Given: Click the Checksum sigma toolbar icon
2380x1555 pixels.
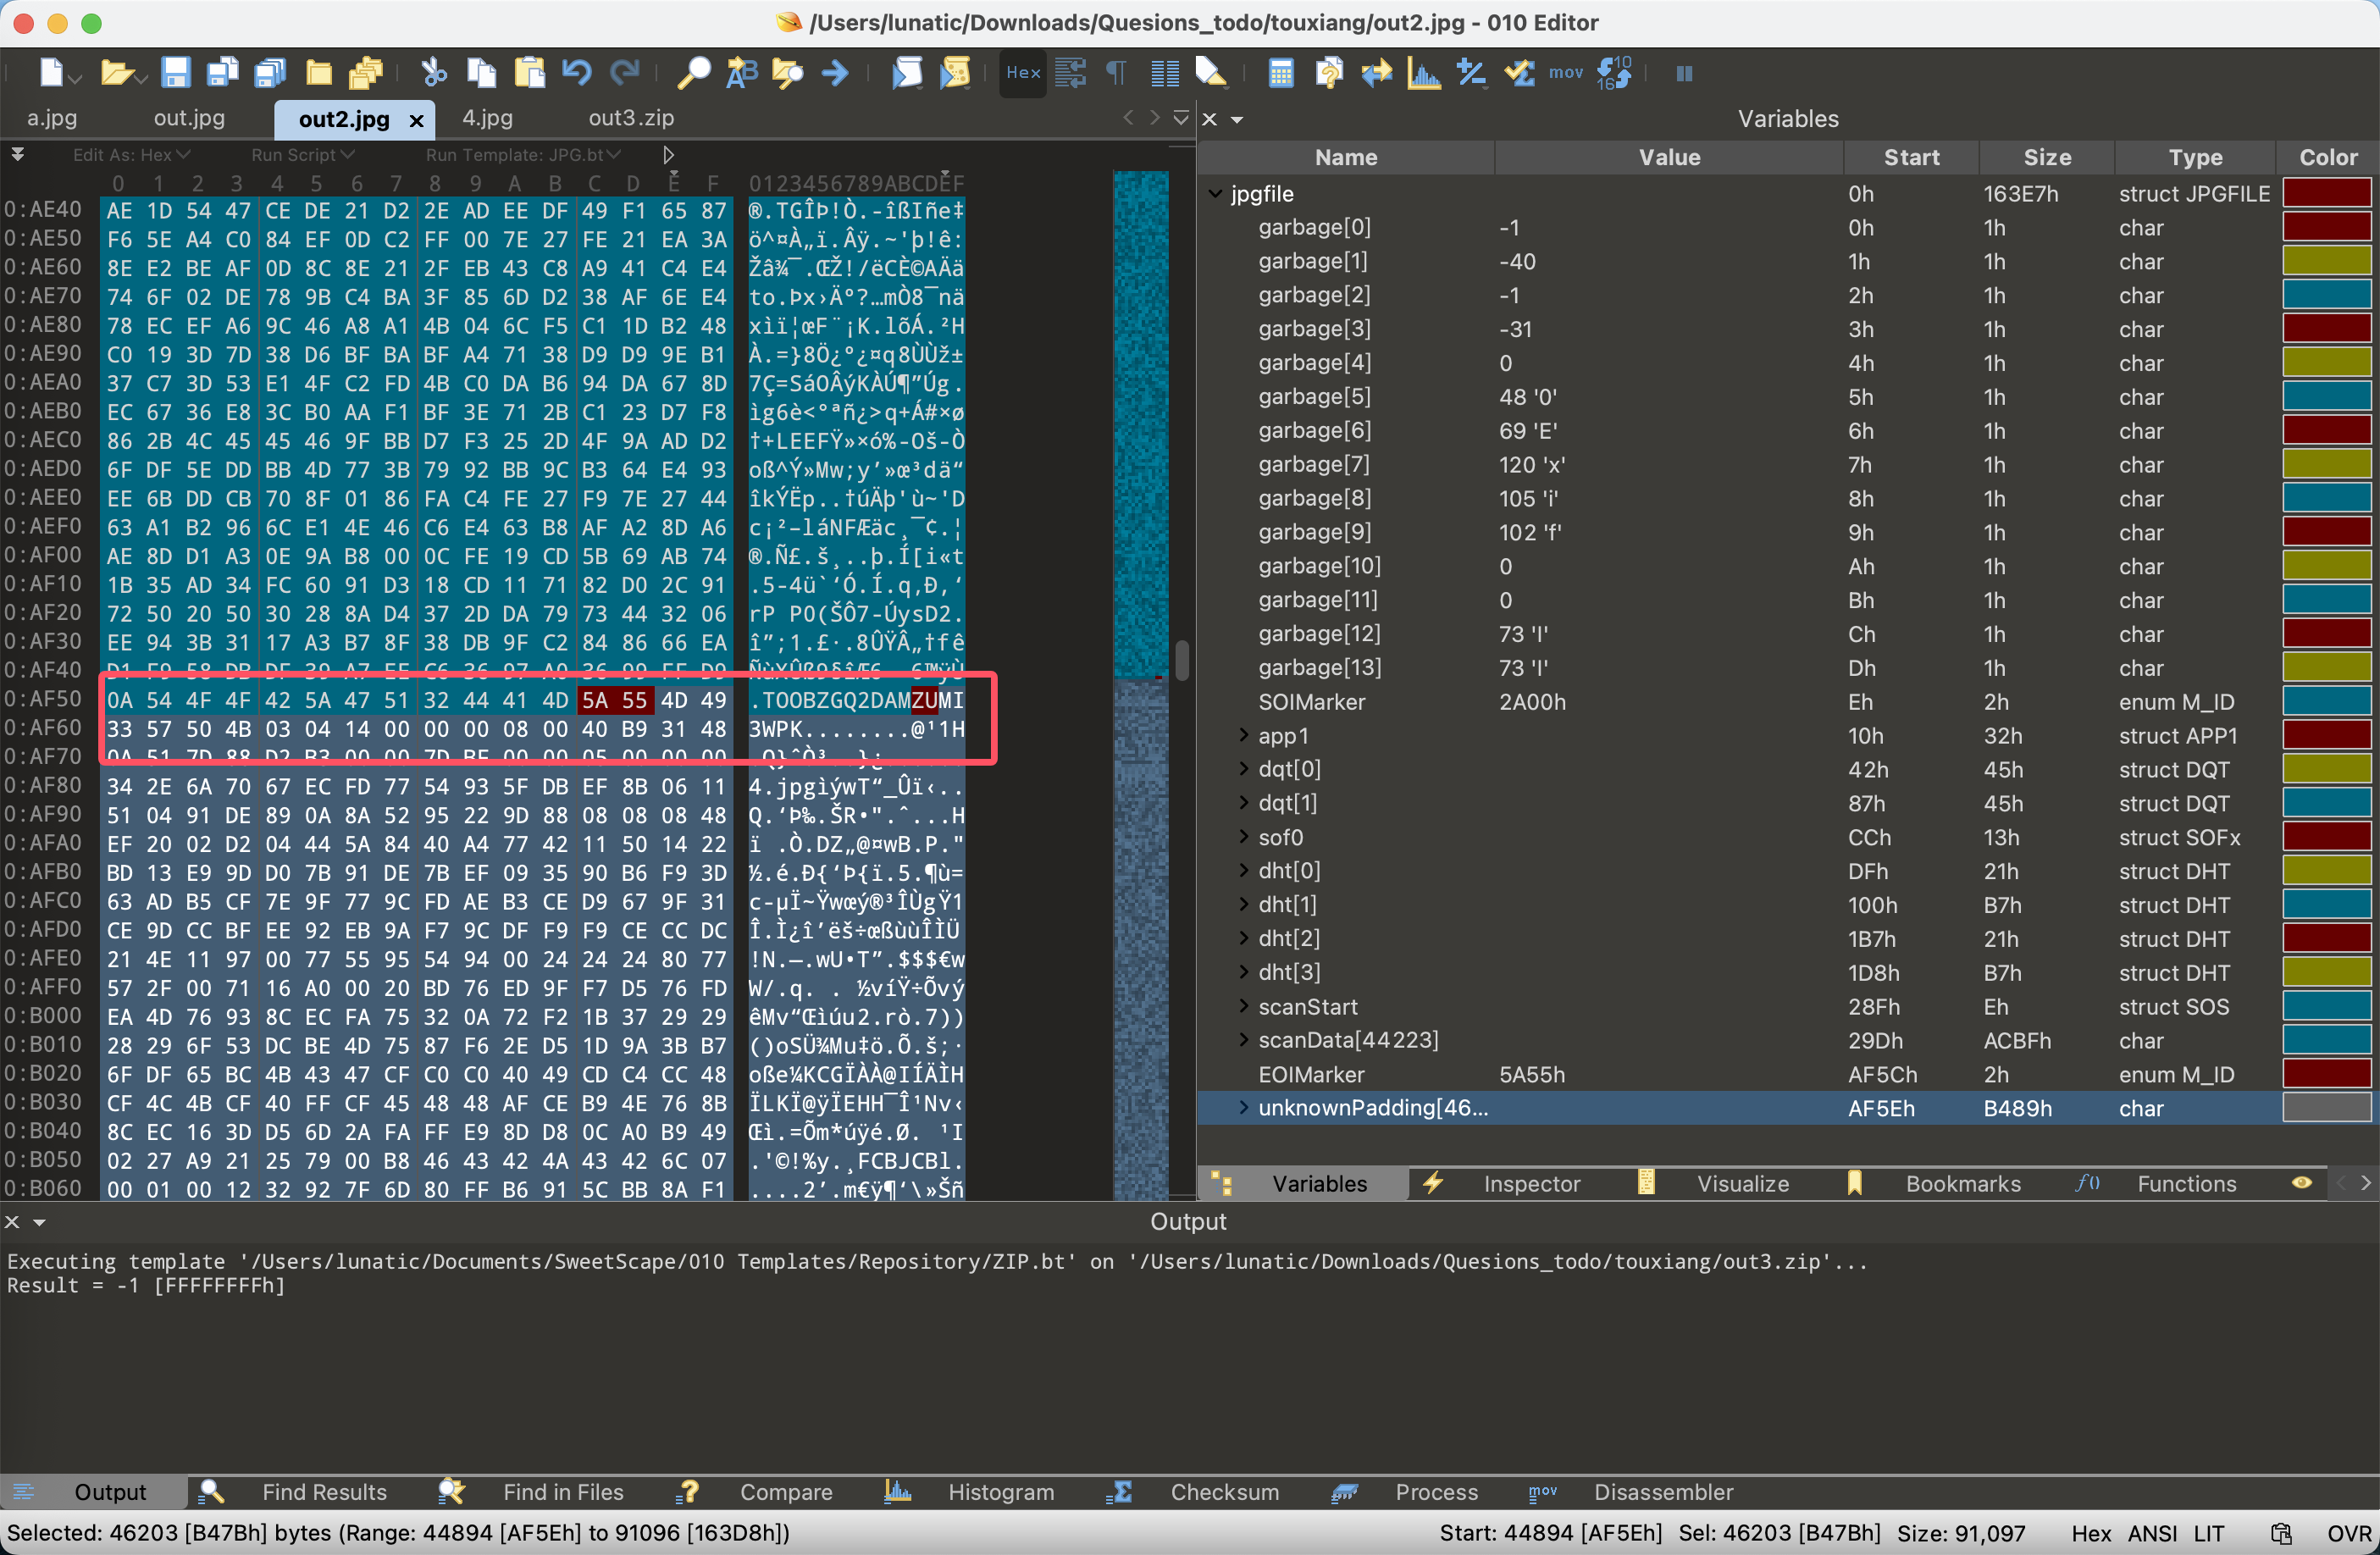Looking at the screenshot, I should click(x=1519, y=72).
